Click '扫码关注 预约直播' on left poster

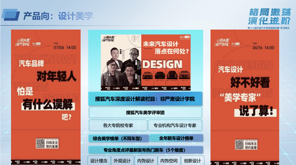(x=52, y=144)
